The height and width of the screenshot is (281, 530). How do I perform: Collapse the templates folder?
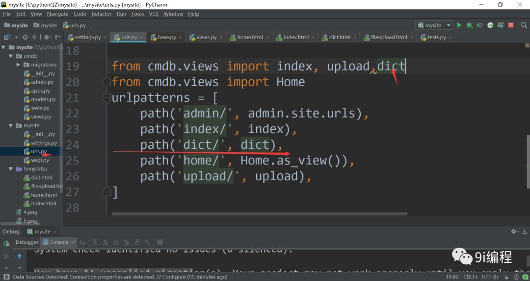coord(11,169)
